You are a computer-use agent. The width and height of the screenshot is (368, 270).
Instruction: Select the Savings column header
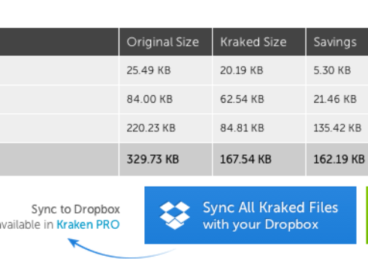click(337, 42)
